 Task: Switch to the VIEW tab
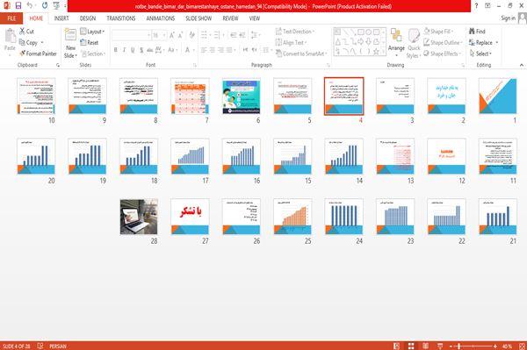coord(255,18)
